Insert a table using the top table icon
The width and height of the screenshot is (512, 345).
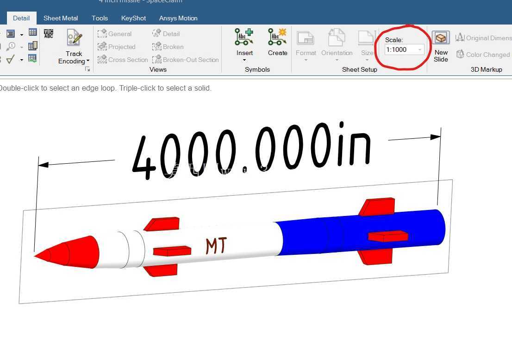pyautogui.click(x=33, y=32)
